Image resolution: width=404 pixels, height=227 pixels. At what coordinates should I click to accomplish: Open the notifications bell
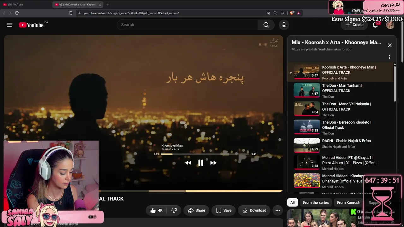[375, 25]
